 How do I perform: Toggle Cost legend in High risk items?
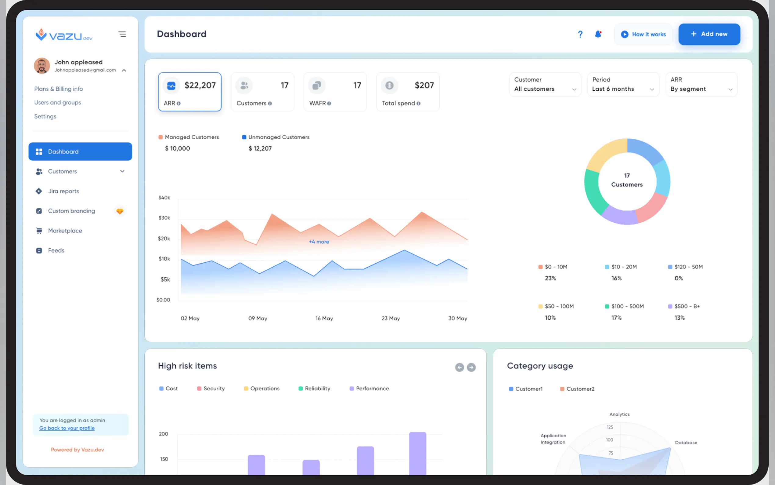[x=168, y=388]
